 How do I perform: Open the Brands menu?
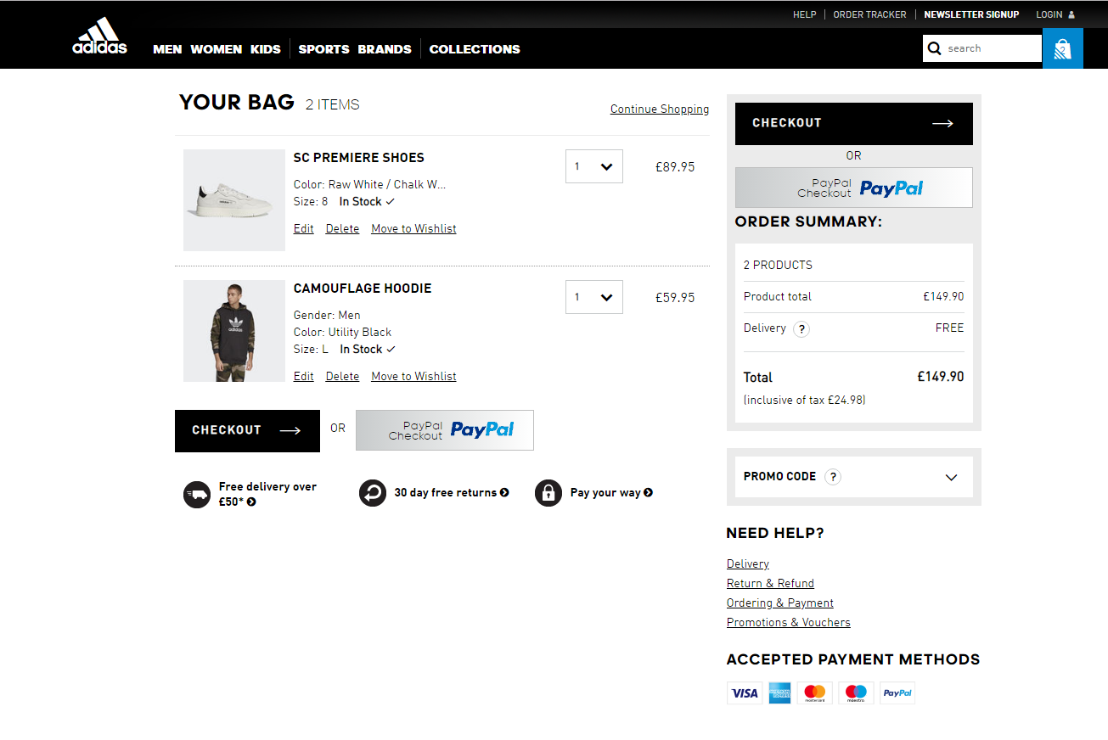tap(385, 49)
